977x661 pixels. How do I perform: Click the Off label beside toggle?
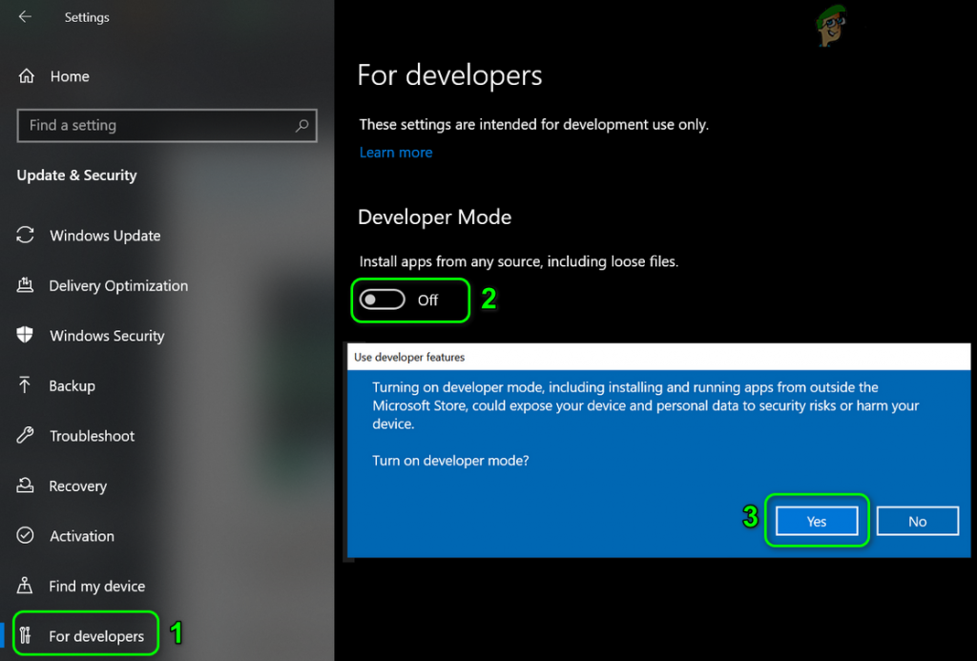pyautogui.click(x=427, y=300)
